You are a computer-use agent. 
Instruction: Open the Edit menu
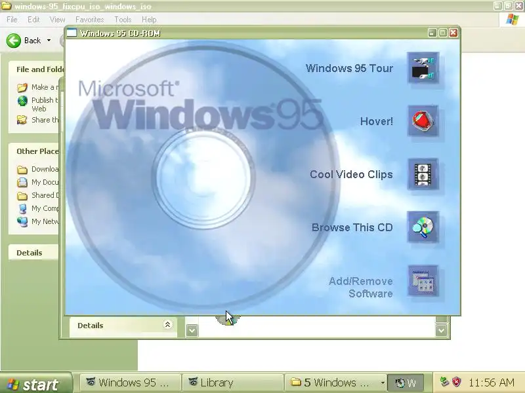point(33,20)
